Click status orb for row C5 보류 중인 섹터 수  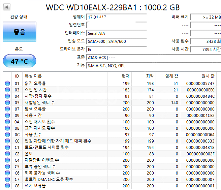tap(7, 166)
